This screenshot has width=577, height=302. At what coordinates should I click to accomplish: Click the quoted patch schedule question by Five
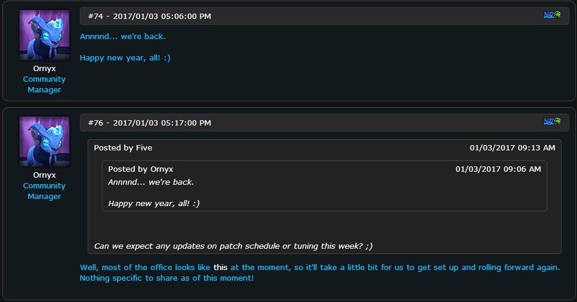233,245
